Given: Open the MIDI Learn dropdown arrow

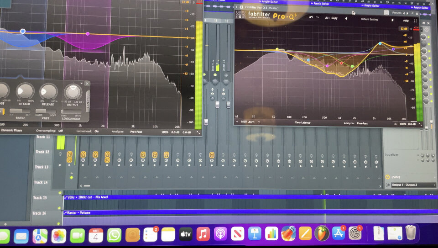Looking at the screenshot, I should (259, 122).
